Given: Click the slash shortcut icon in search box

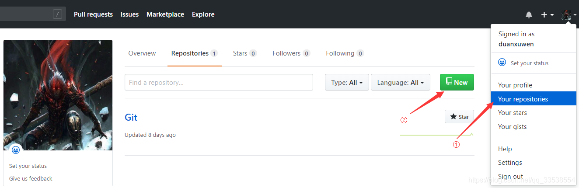Looking at the screenshot, I should click(57, 14).
